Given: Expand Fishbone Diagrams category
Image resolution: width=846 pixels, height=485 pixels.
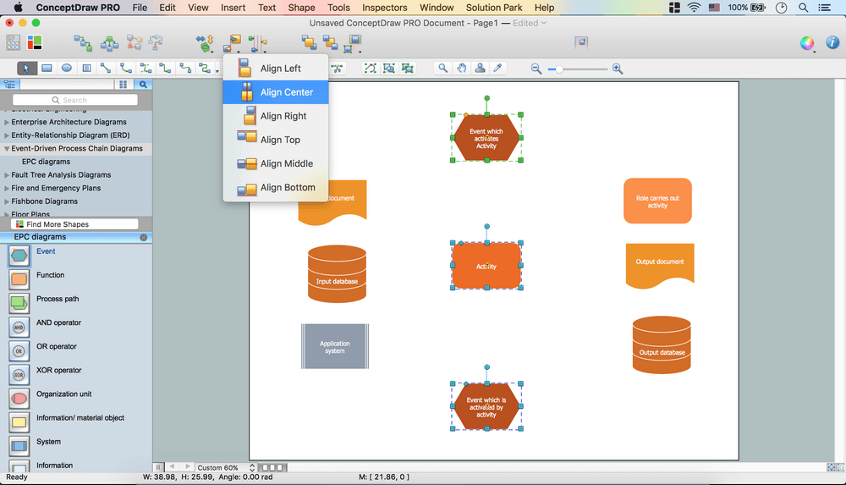Looking at the screenshot, I should [7, 201].
